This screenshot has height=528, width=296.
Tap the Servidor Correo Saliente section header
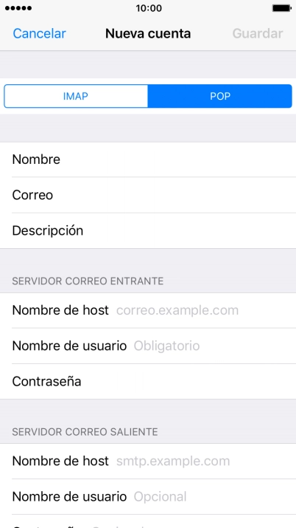point(85,432)
